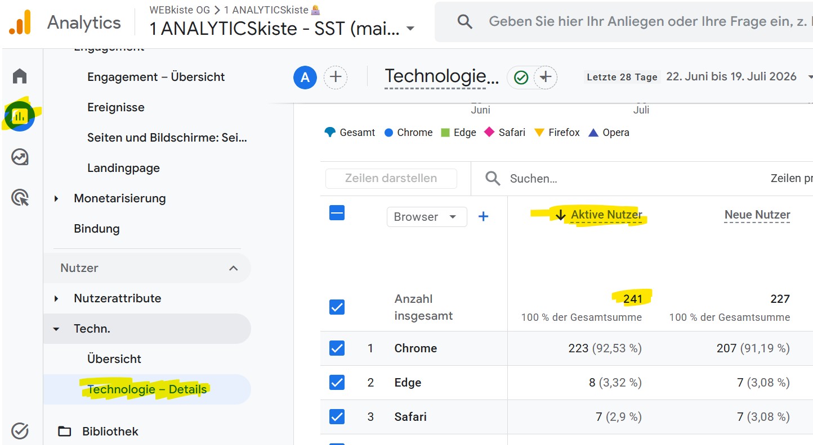The height and width of the screenshot is (445, 813).
Task: Open the Ereignisse report
Action: click(x=116, y=107)
